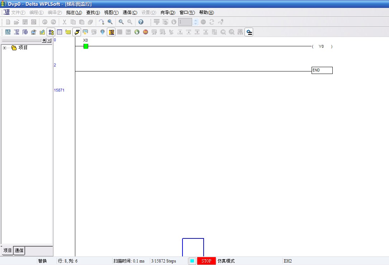This screenshot has height=265, width=389.
Task: Click the END instruction box
Action: tap(322, 70)
